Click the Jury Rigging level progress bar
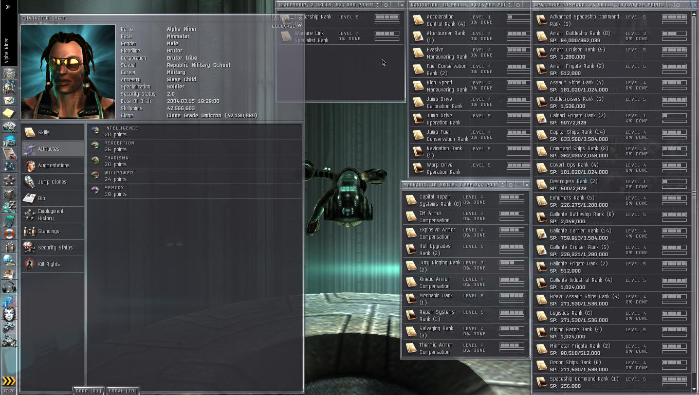Viewport: 699px width, 395px height. point(511,263)
